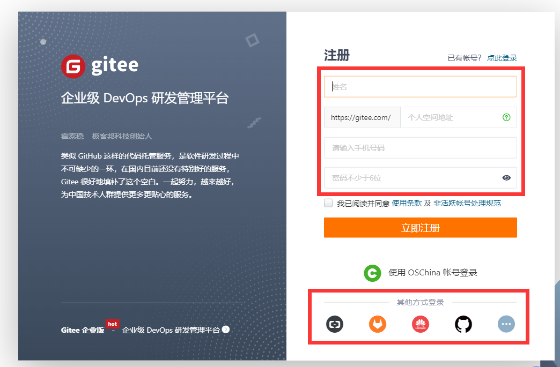Focus the 姓名 input field
This screenshot has width=560, height=367.
(421, 87)
